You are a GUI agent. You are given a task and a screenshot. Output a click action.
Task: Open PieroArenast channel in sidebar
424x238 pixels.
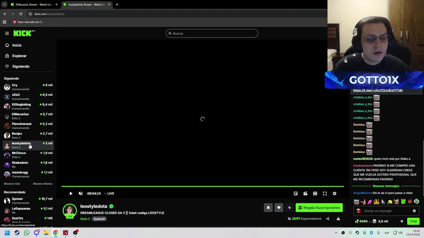[x=28, y=126]
